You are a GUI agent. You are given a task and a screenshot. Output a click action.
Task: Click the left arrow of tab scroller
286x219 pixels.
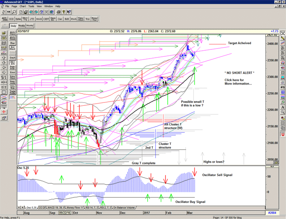coord(18,208)
